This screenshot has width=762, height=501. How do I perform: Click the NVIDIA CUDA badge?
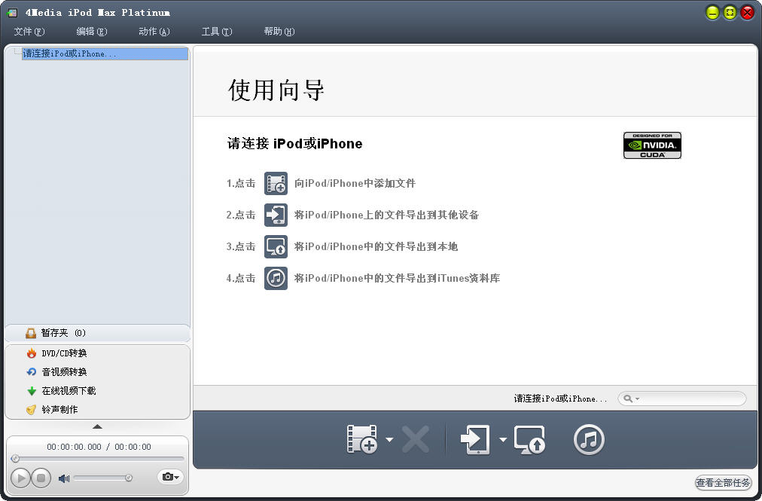[652, 145]
